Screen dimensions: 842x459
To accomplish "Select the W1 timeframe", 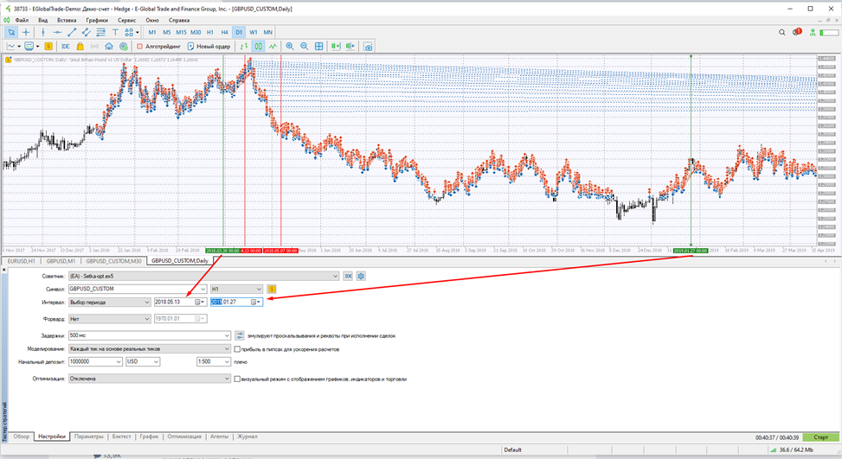I will pyautogui.click(x=254, y=32).
